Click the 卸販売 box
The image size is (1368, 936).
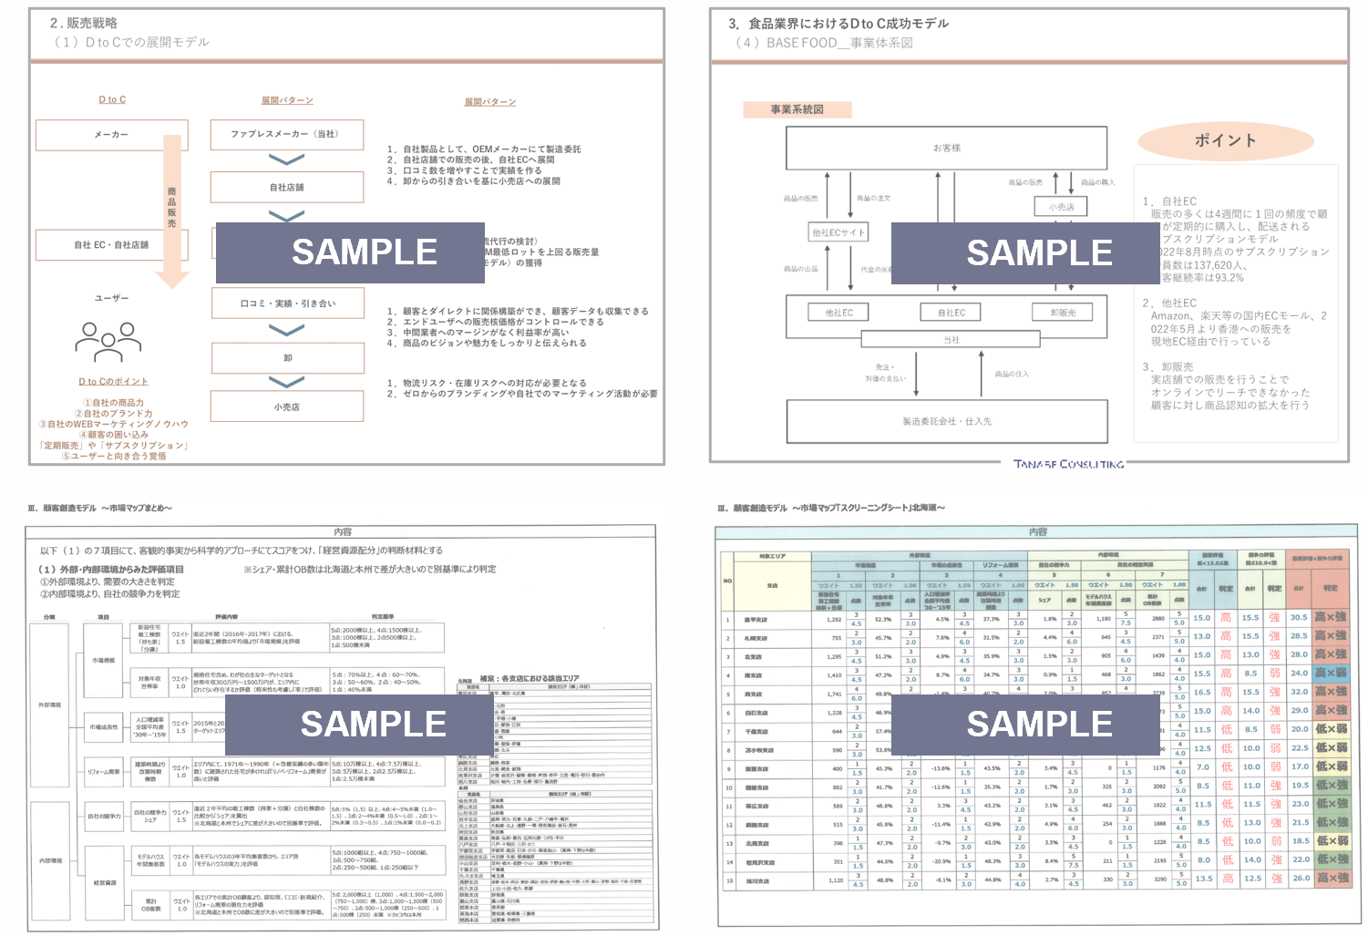point(1063,313)
